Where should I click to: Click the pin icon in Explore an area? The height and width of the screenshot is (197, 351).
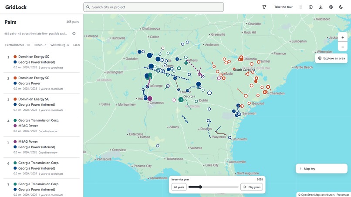(x=320, y=58)
